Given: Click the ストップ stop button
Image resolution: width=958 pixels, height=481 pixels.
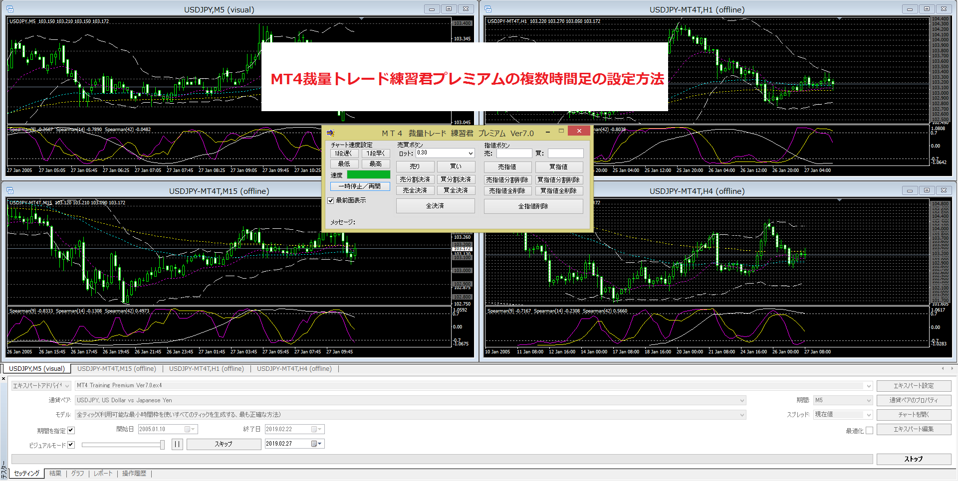Looking at the screenshot, I should [914, 459].
